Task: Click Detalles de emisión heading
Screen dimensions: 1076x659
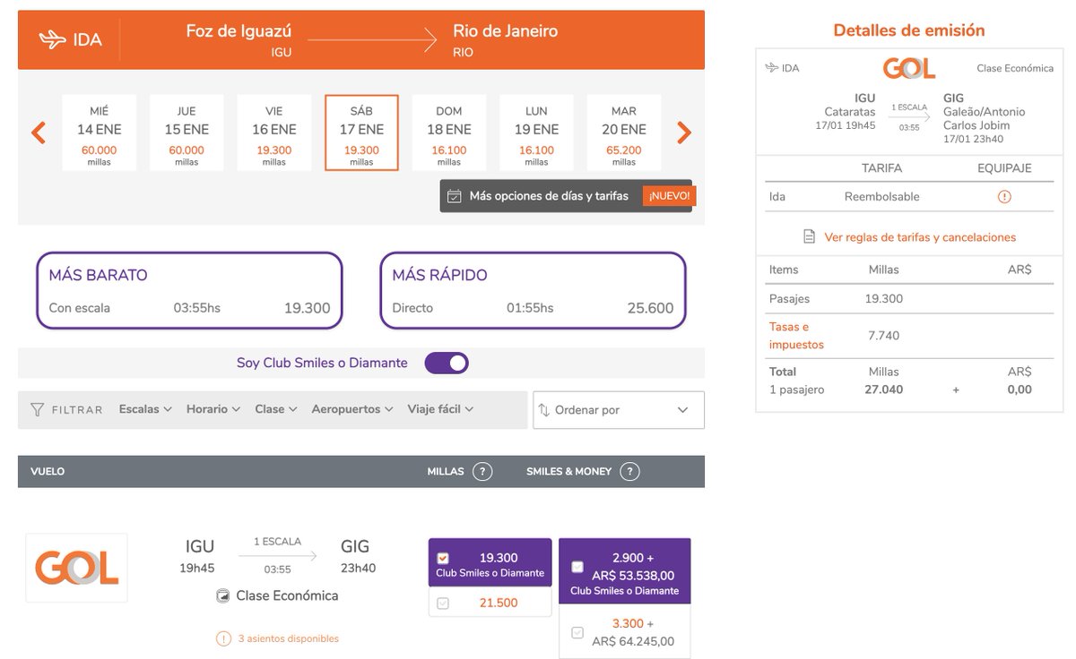Action: pos(908,30)
